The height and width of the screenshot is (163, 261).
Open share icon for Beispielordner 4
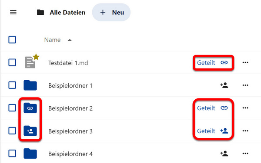click(224, 153)
